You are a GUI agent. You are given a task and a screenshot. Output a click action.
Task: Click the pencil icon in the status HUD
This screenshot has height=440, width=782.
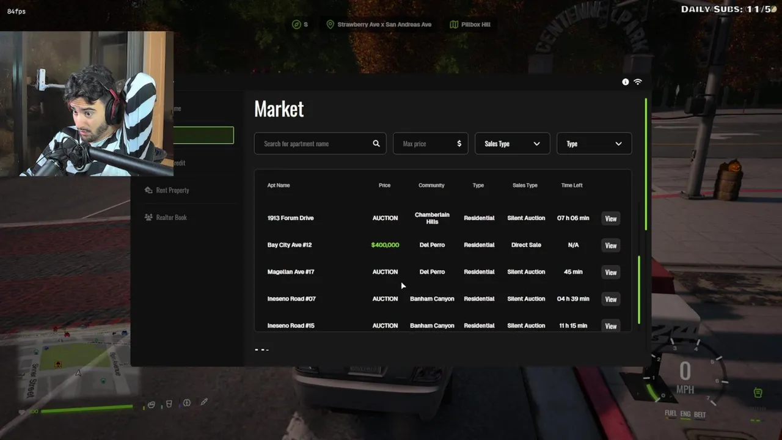(x=204, y=402)
